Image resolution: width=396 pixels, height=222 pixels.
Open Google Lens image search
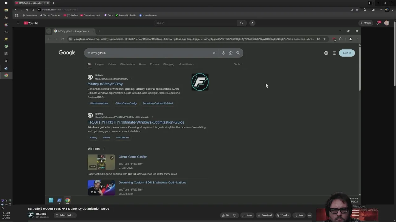(x=230, y=53)
